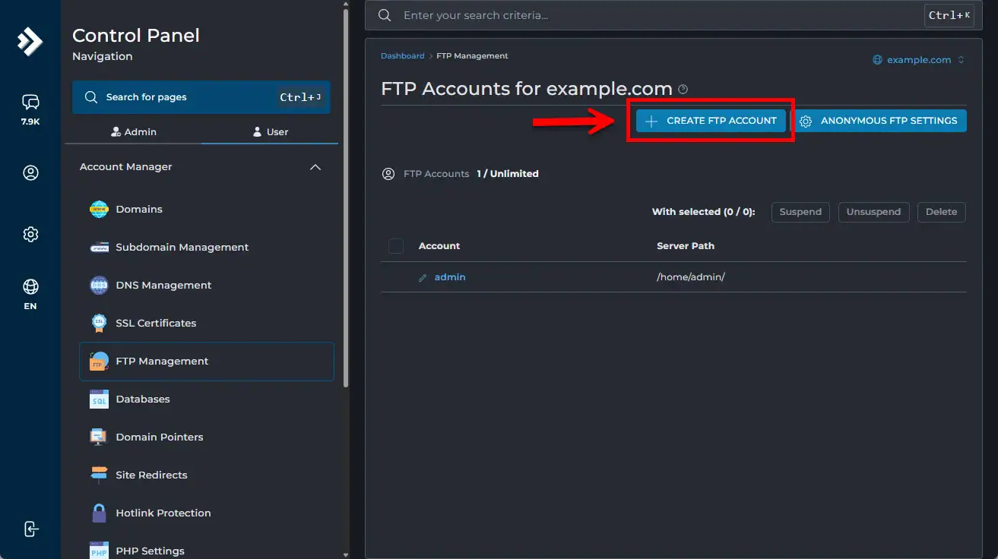The image size is (998, 559).
Task: Click the Hotlink Protection padlock icon
Action: tap(99, 513)
